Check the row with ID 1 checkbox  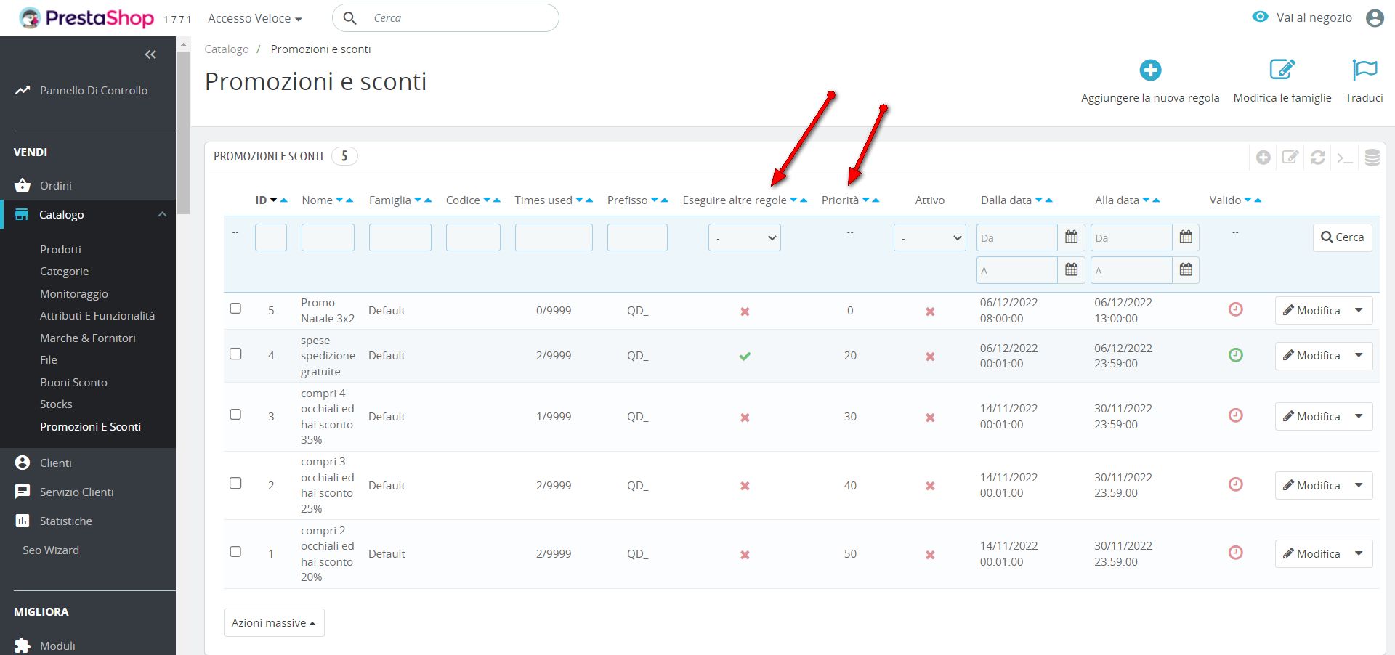[235, 552]
